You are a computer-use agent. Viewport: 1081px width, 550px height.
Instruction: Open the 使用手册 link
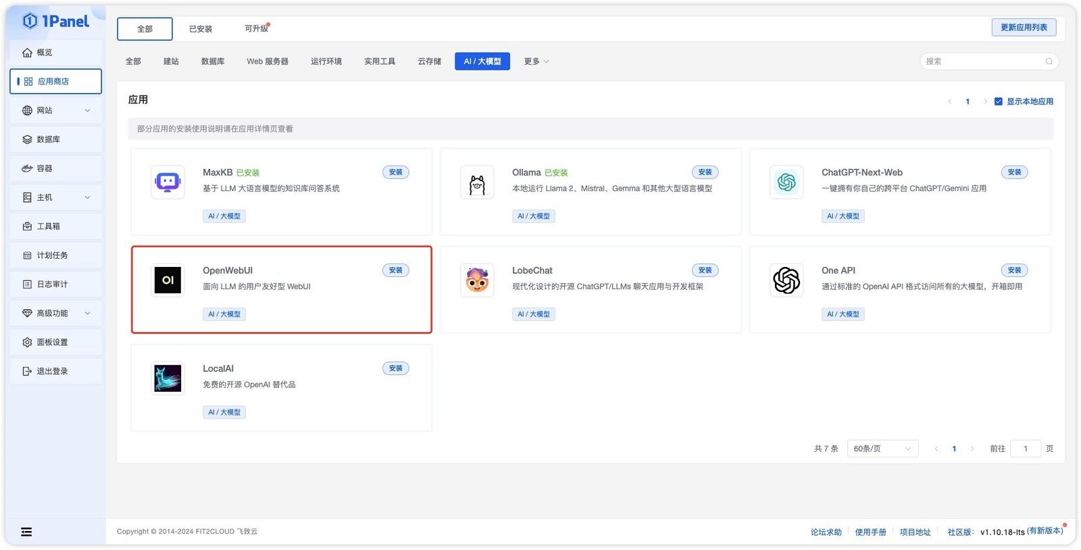click(x=871, y=532)
